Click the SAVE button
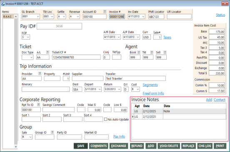This screenshot has width=230, height=152. pos(81,146)
